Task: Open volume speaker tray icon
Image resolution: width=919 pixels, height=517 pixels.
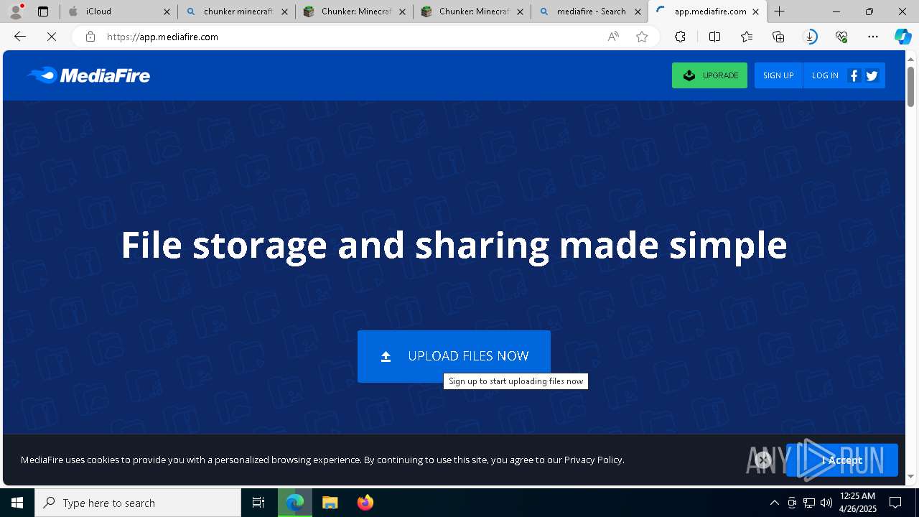Action: [x=826, y=503]
